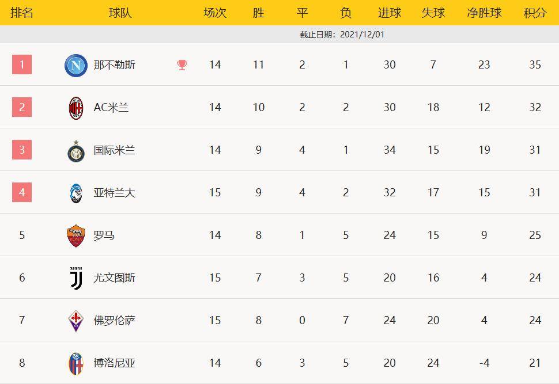Select the 排名 header
559x384 pixels.
pyautogui.click(x=22, y=13)
